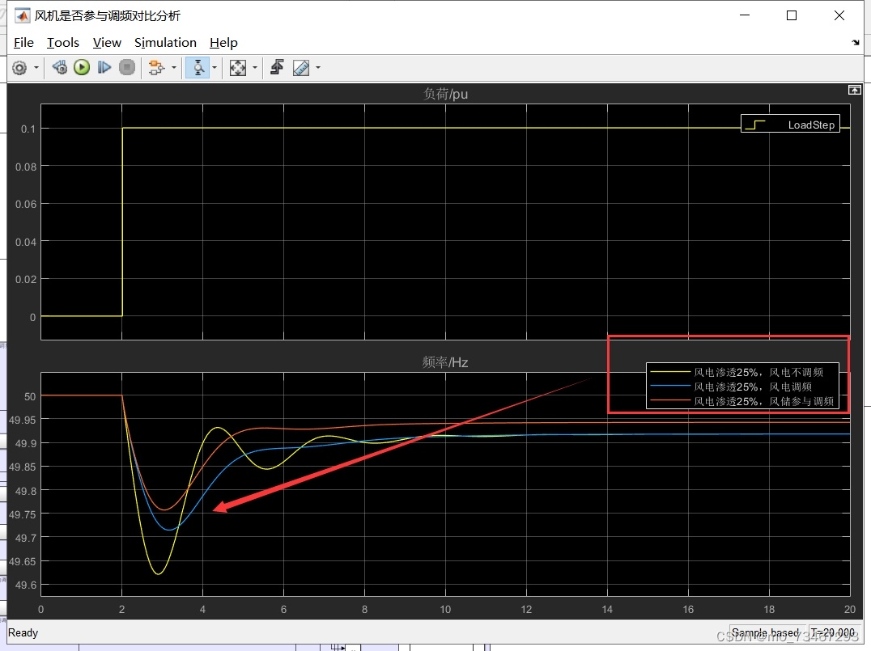Toggle the zoom tool in the toolbar
Screen dimensions: 871x651
(x=198, y=68)
